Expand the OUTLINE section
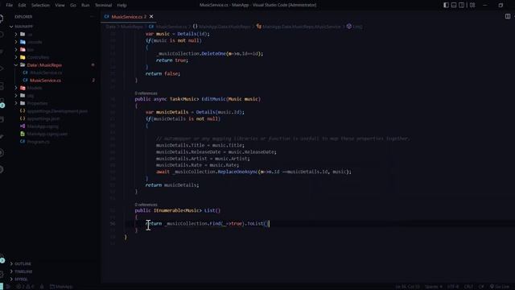 (49, 263)
